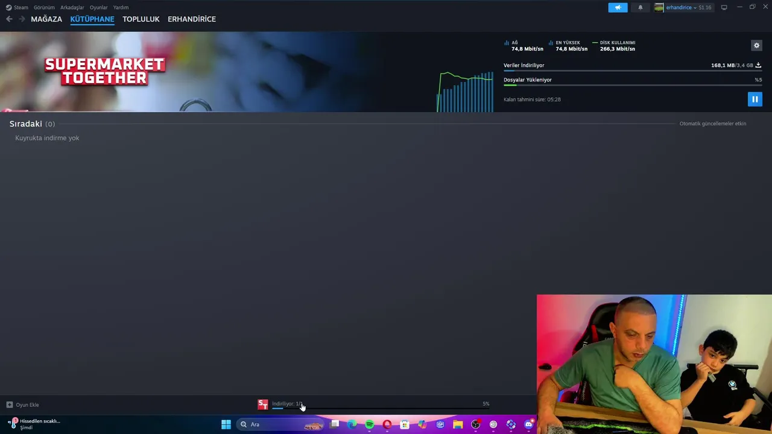Open the Steam menu
The width and height of the screenshot is (772, 434).
pyautogui.click(x=21, y=7)
